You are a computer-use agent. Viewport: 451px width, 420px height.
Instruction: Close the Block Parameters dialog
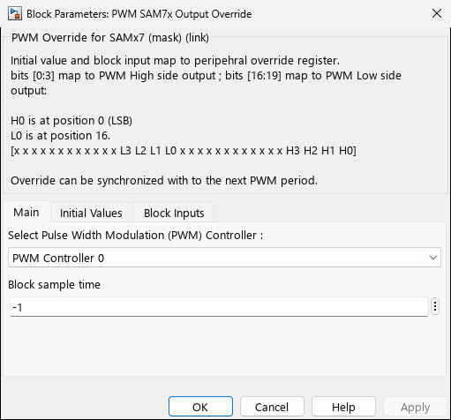tap(437, 13)
